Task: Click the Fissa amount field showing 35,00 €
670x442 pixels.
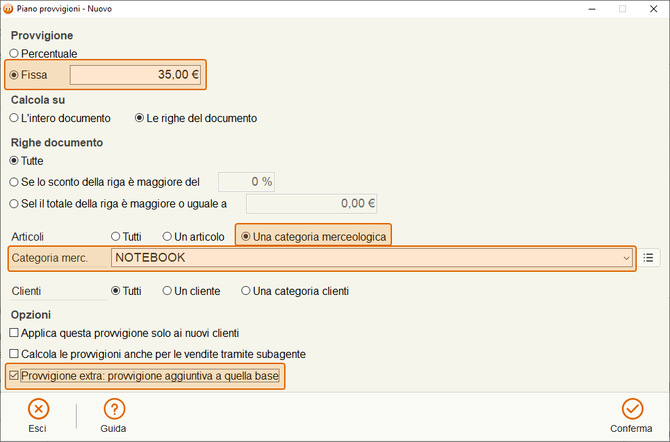Action: pos(135,75)
